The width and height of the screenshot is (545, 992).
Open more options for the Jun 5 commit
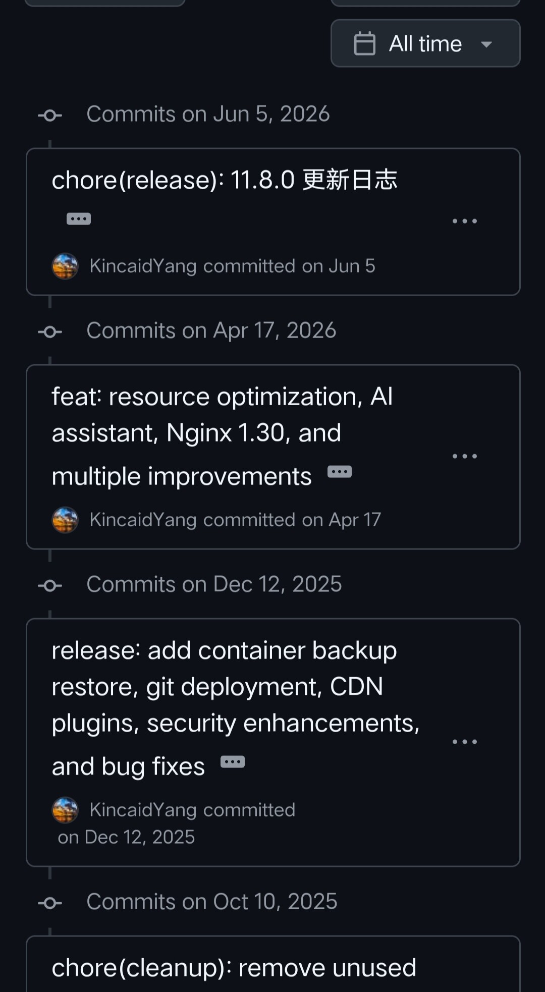click(465, 221)
